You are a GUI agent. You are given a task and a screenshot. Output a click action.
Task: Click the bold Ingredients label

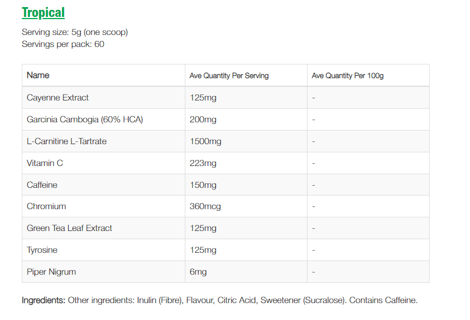(44, 300)
